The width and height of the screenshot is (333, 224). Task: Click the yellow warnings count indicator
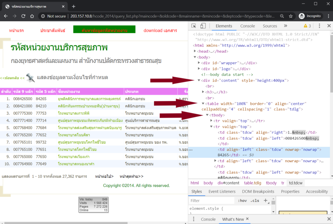tap(307, 26)
